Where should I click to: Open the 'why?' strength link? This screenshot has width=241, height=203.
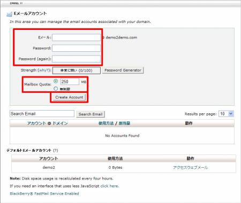coord(43,70)
